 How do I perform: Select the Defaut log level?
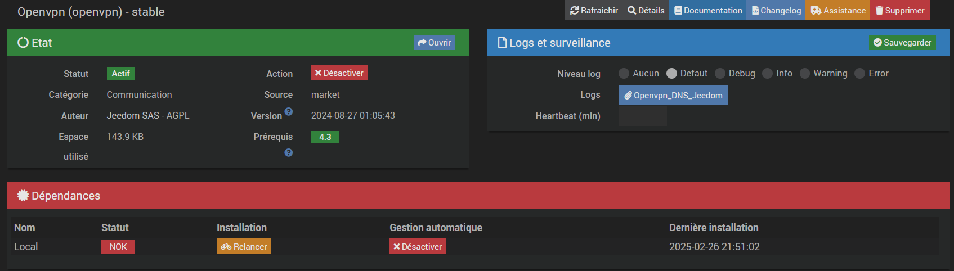(x=671, y=73)
